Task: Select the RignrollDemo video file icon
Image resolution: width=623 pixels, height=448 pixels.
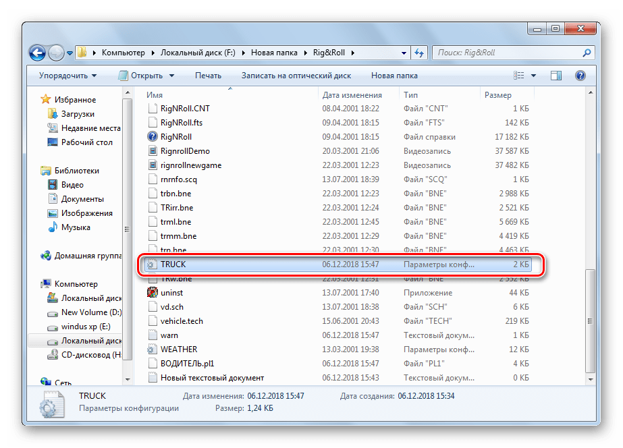Action: pos(153,151)
